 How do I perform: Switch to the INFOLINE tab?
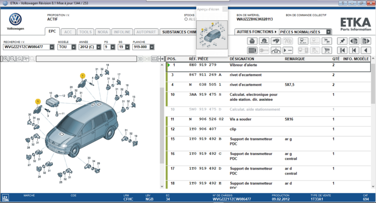[x=122, y=32]
